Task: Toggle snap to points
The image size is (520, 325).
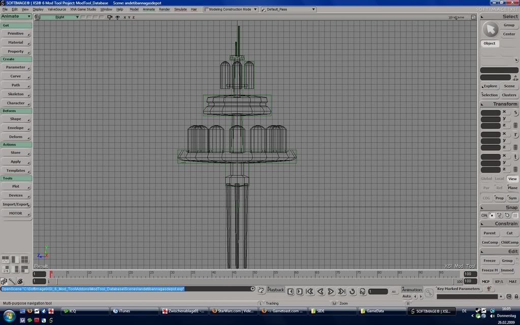Action: (x=492, y=215)
